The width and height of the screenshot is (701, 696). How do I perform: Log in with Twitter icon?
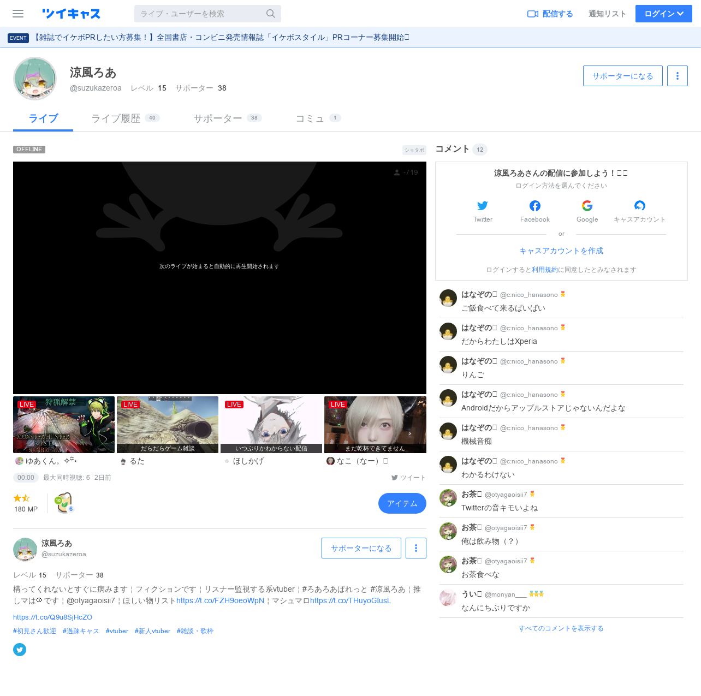tap(483, 206)
